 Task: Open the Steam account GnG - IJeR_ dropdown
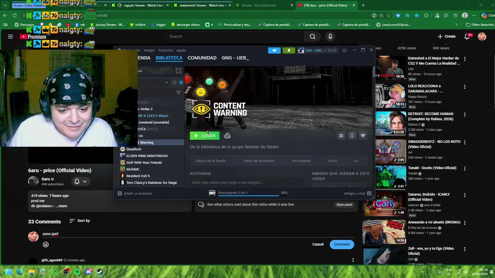click(x=317, y=50)
